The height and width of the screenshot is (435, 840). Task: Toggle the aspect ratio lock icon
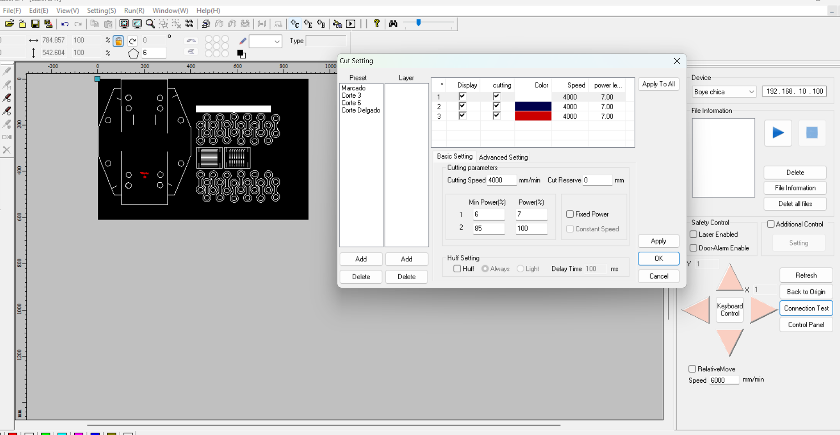[118, 41]
